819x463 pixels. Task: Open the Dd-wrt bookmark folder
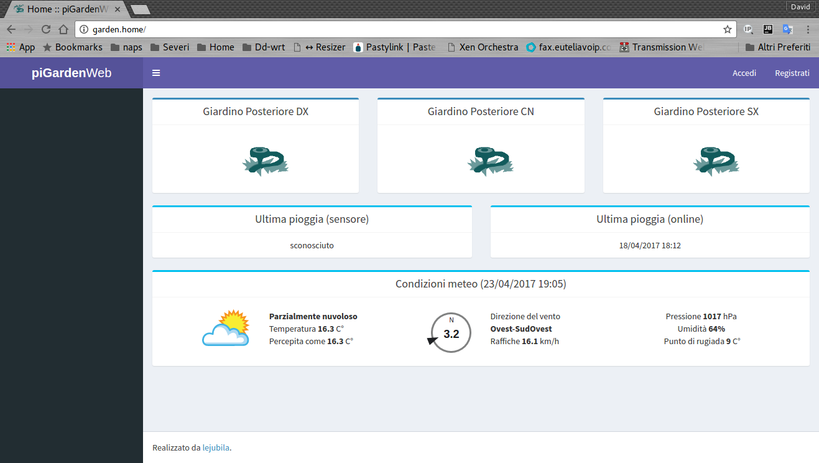click(x=264, y=47)
